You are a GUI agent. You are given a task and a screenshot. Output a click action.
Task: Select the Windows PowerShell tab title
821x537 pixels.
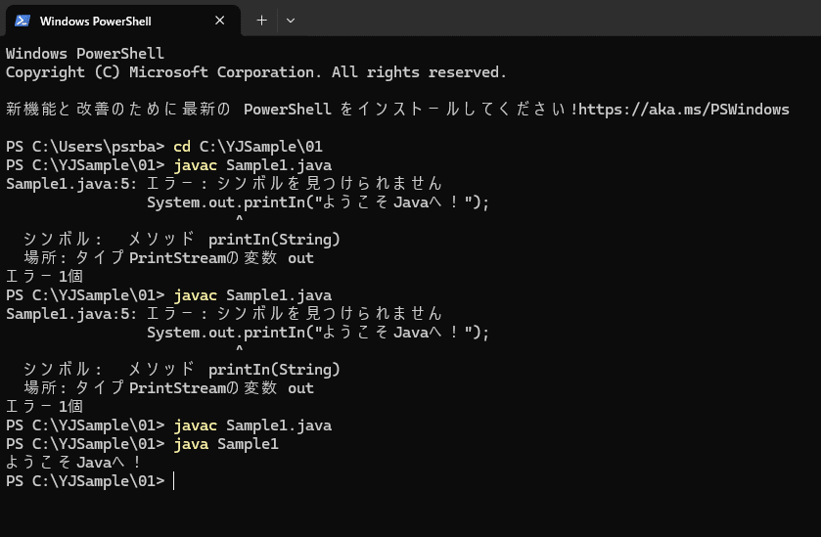tap(95, 21)
